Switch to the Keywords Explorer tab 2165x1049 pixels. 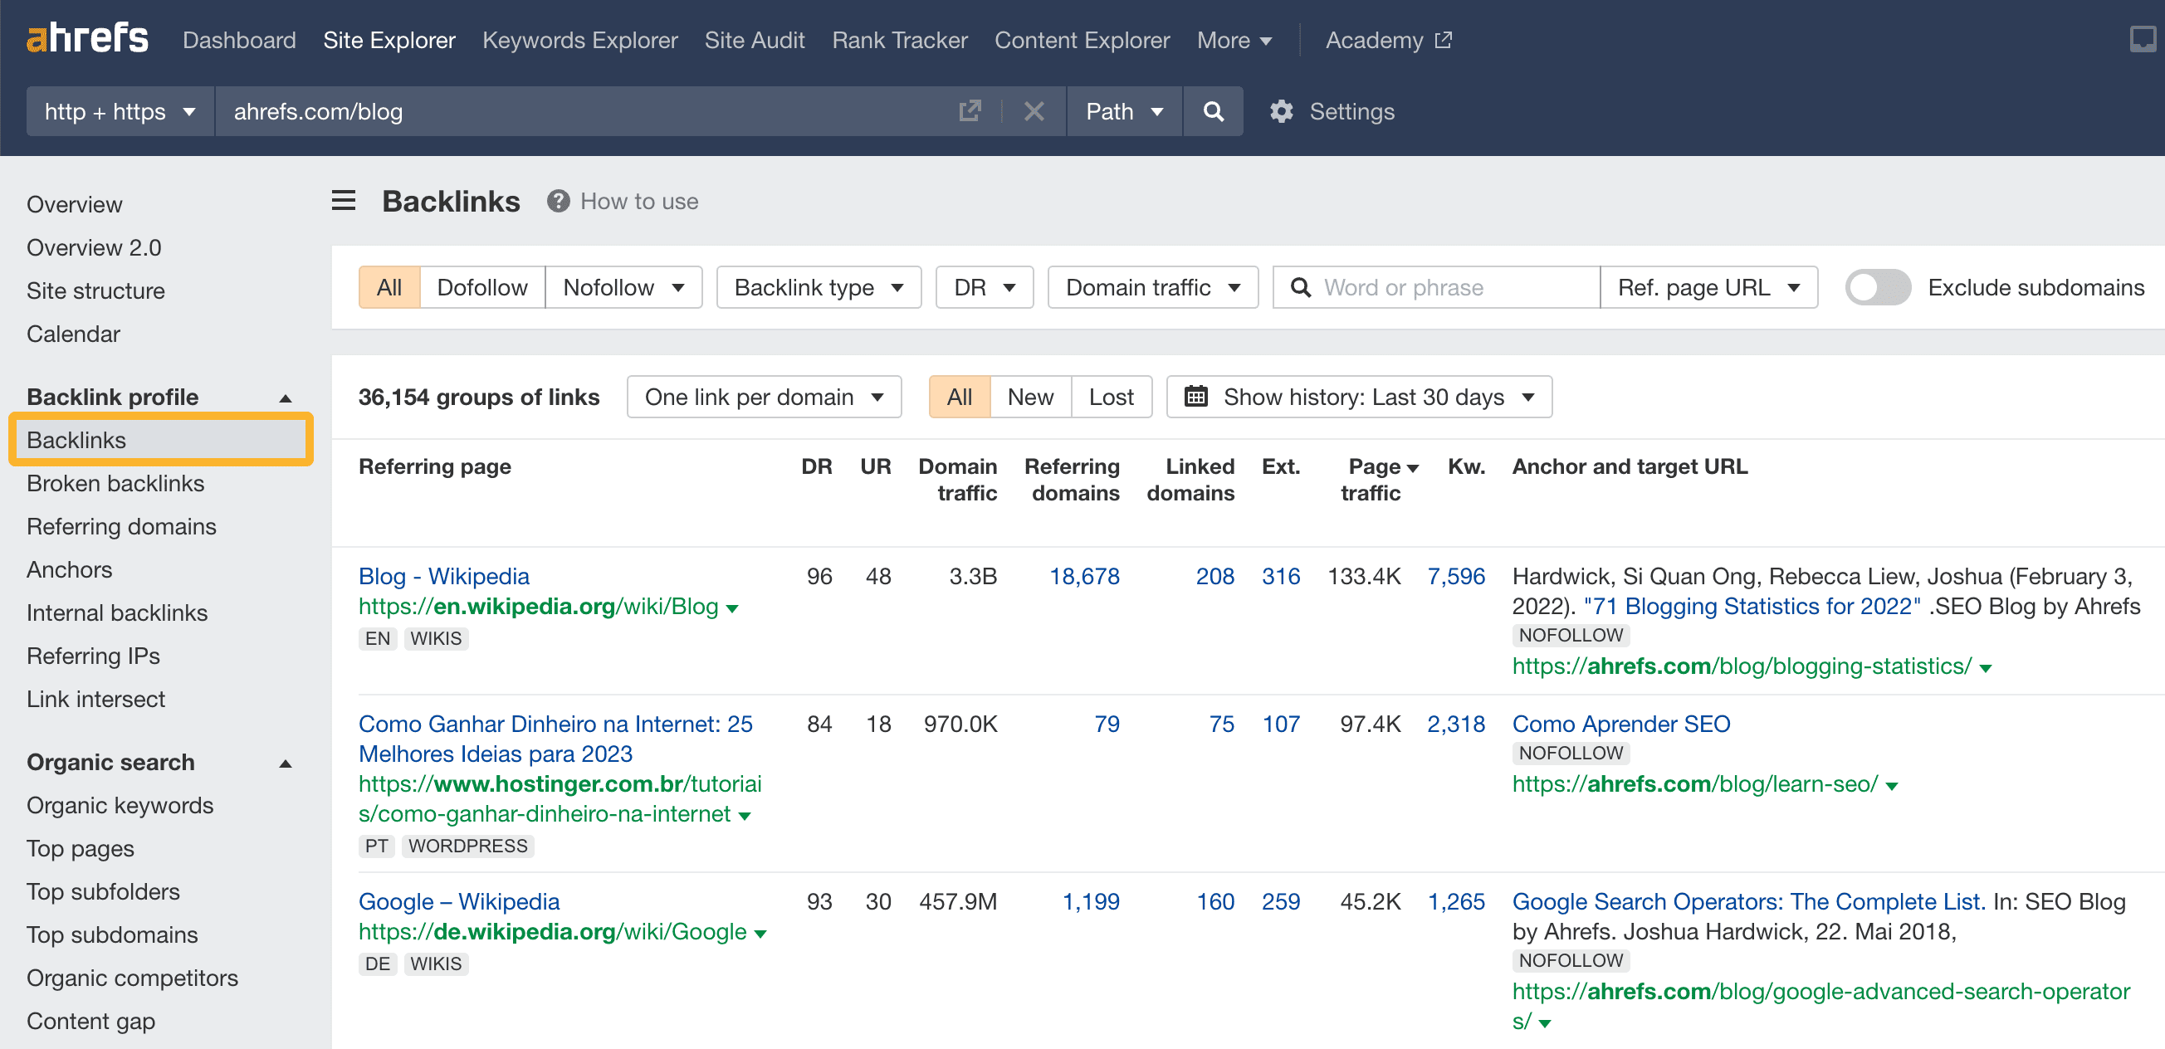point(580,40)
